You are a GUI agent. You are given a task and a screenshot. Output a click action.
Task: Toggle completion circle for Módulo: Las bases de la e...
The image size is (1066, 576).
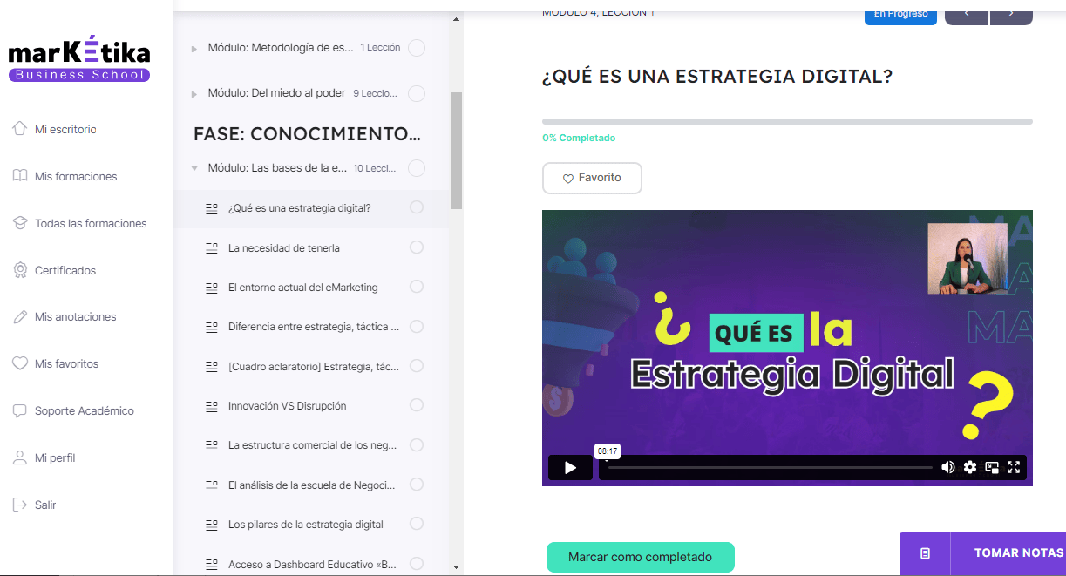coord(417,168)
